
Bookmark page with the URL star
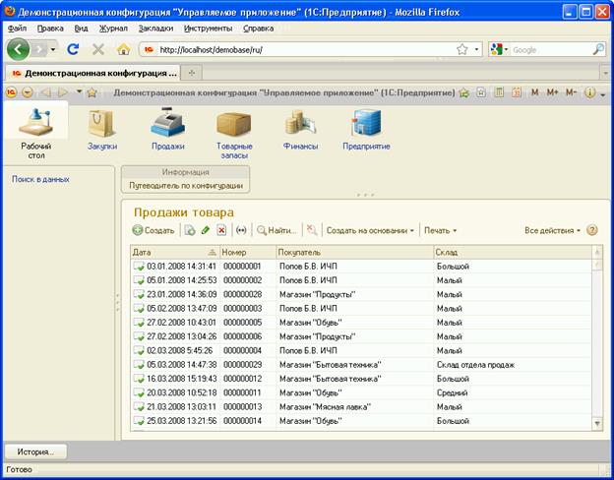pyautogui.click(x=462, y=49)
